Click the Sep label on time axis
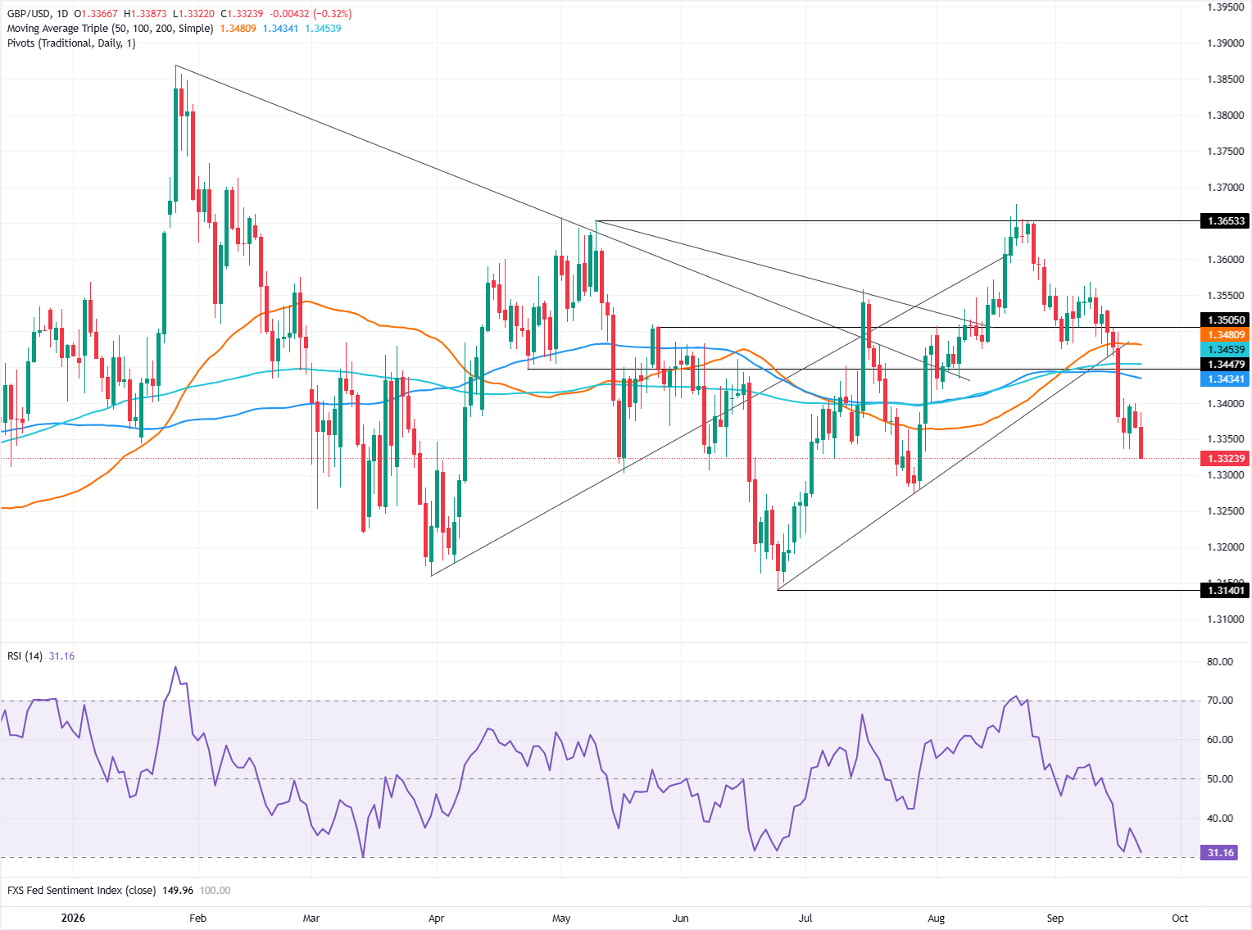The width and height of the screenshot is (1252, 930). 1055,919
